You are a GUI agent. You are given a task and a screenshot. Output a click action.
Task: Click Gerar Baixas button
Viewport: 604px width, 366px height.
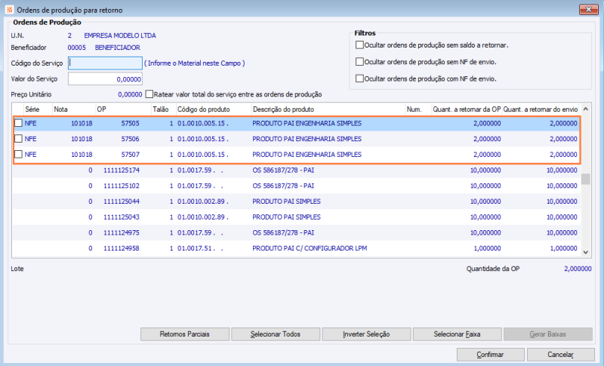[x=548, y=334]
